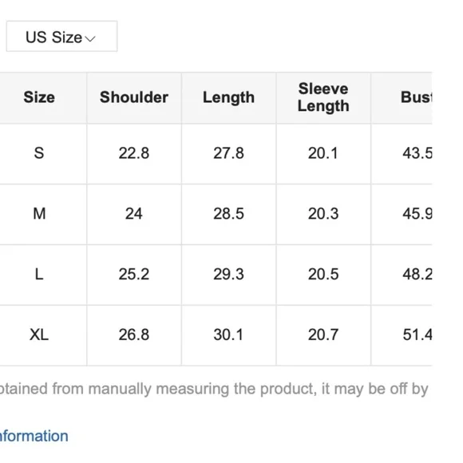Click bust value 43.5 in S row

417,153
